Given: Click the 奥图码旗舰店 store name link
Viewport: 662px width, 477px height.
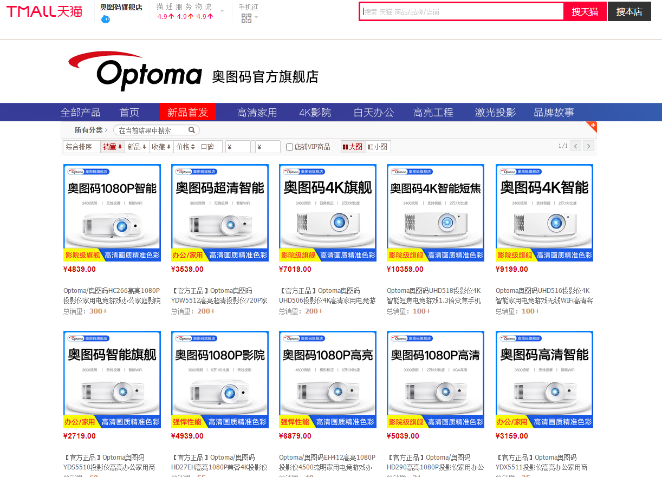Looking at the screenshot, I should (121, 7).
